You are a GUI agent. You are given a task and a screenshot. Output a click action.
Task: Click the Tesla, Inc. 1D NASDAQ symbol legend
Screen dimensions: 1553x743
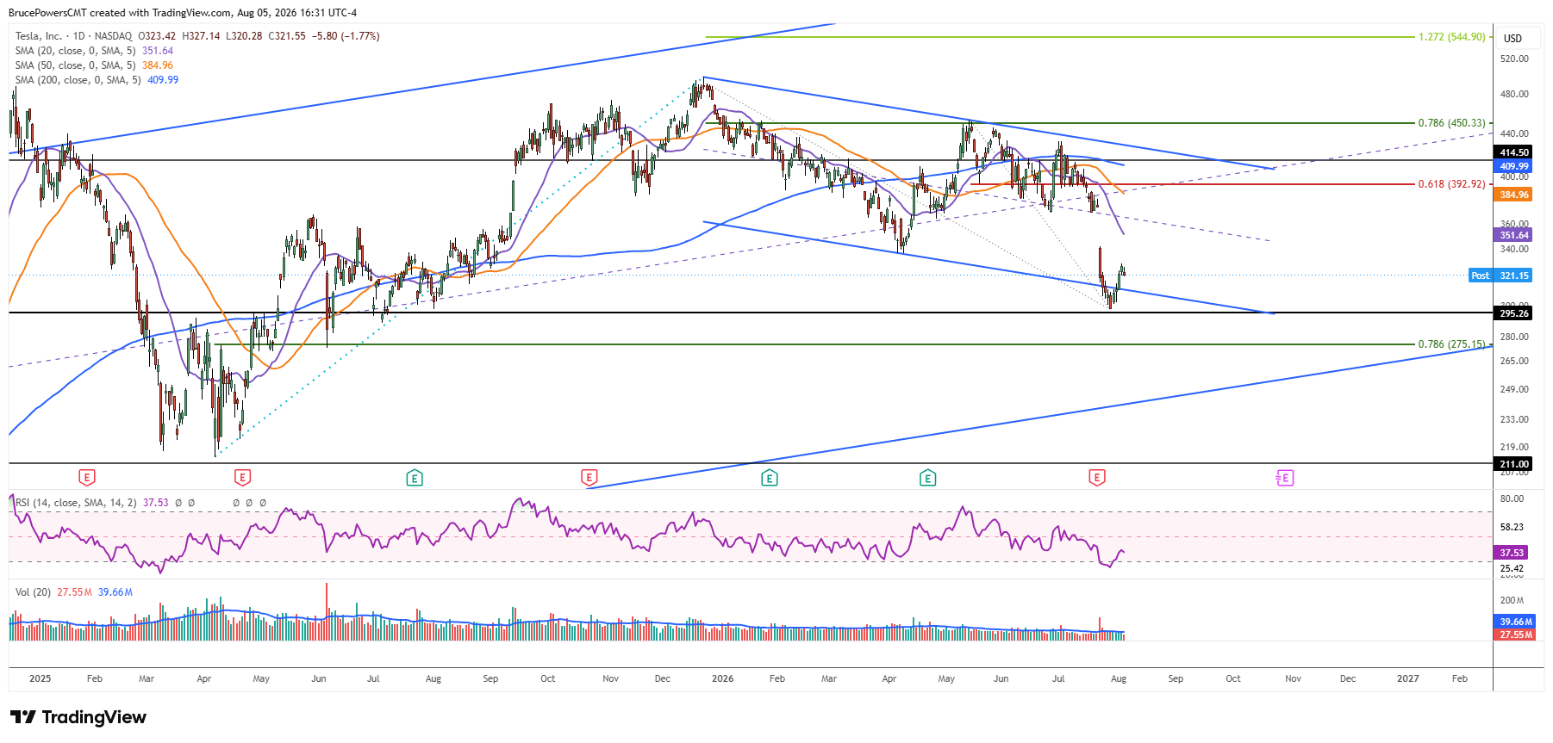coord(74,36)
